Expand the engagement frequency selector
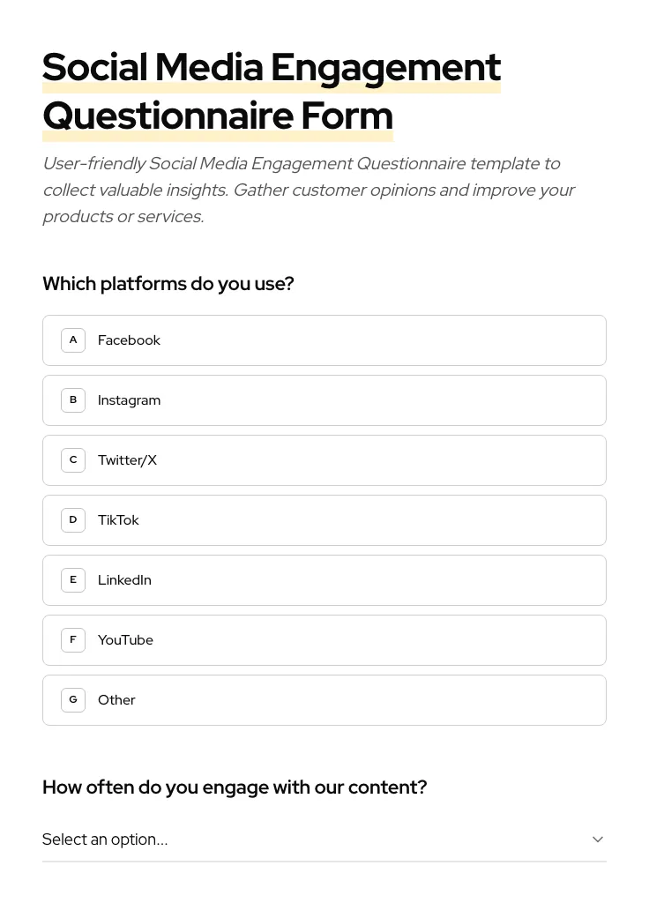649x903 pixels. [x=324, y=839]
